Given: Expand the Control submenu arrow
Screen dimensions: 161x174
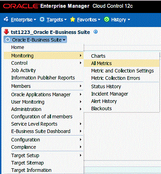Looking at the screenshot, I should (x=80, y=63).
